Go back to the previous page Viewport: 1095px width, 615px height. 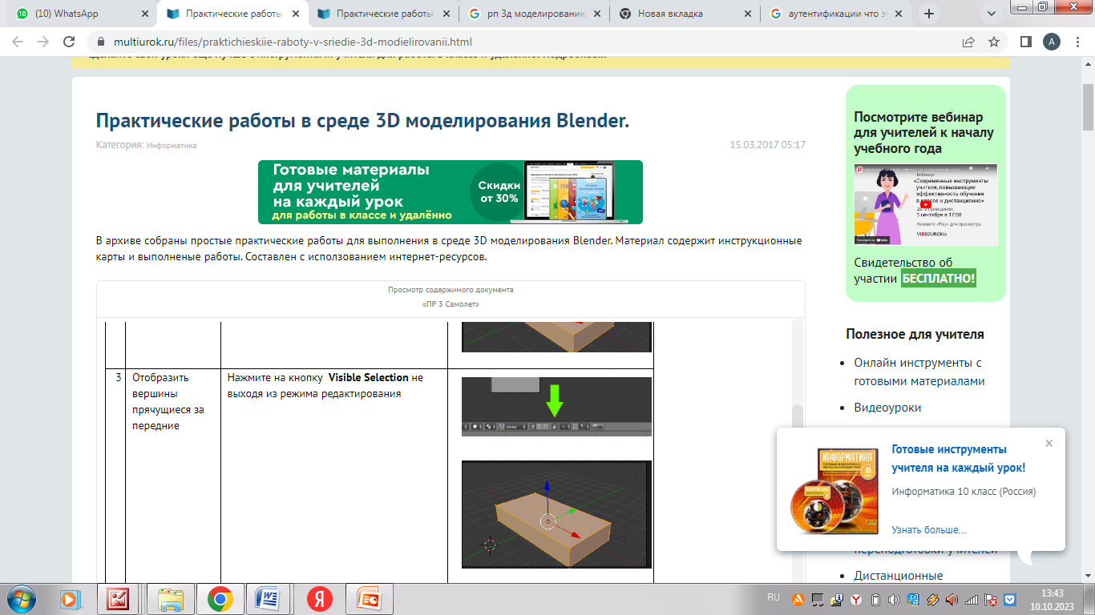point(18,42)
